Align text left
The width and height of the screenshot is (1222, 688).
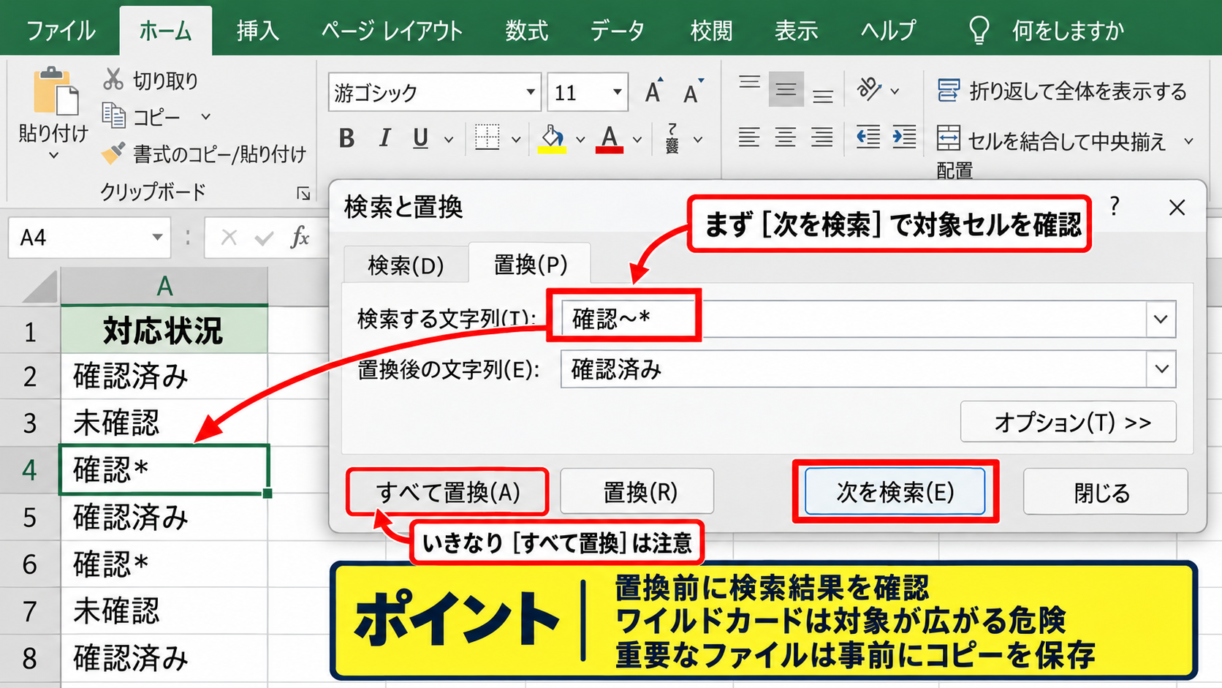point(749,137)
